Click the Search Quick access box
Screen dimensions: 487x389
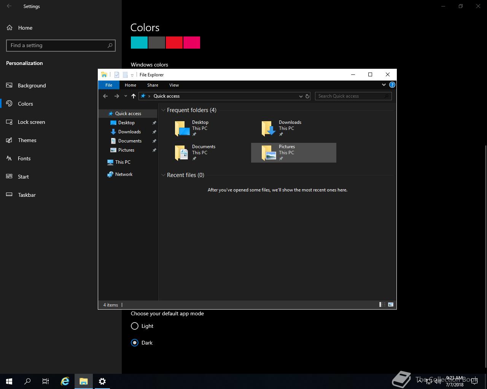click(x=353, y=96)
